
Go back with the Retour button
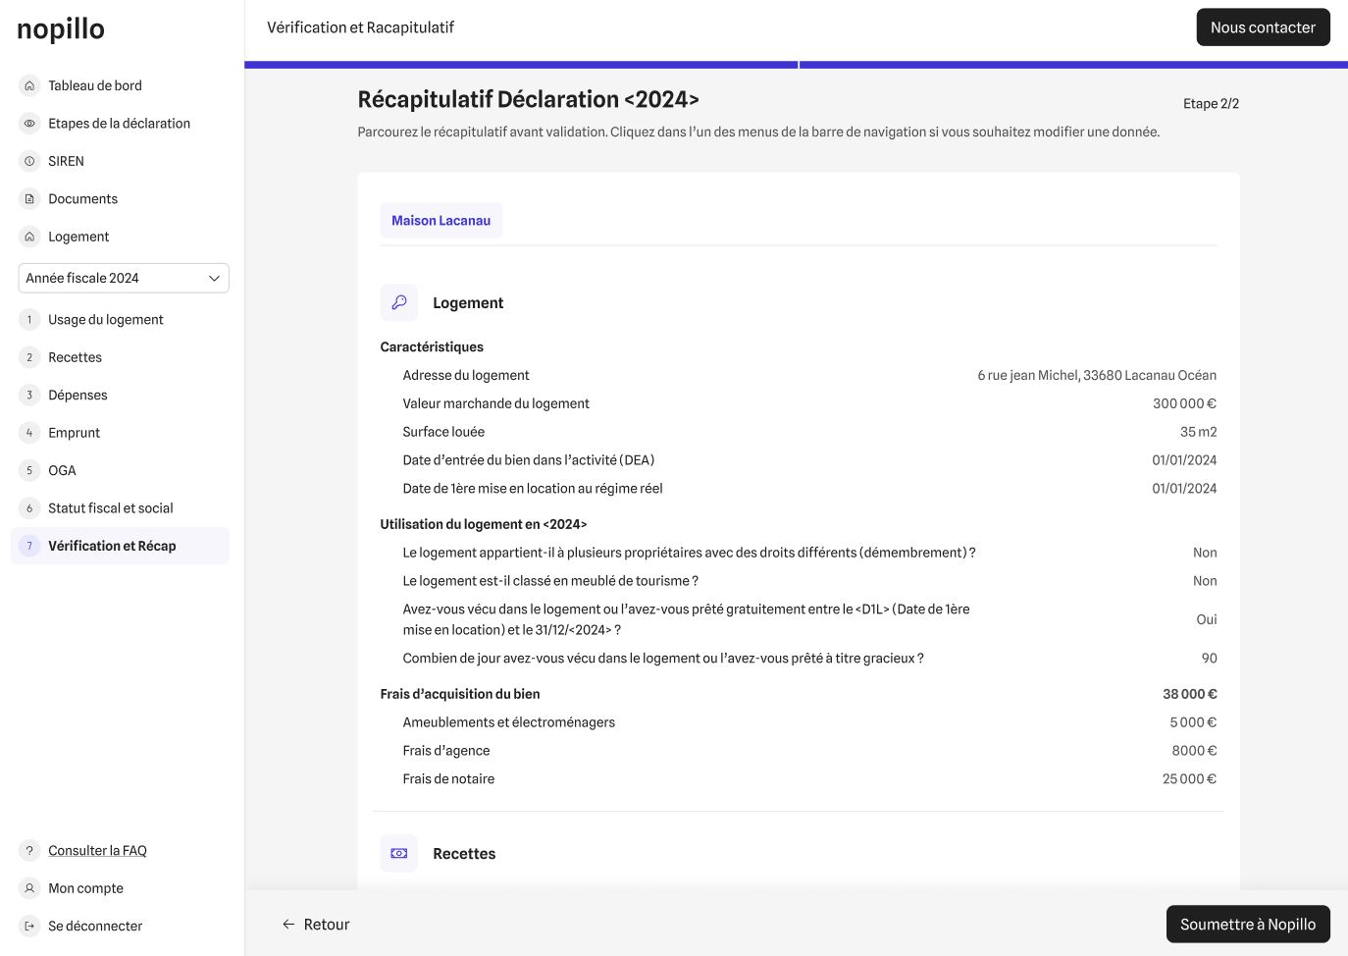click(316, 925)
